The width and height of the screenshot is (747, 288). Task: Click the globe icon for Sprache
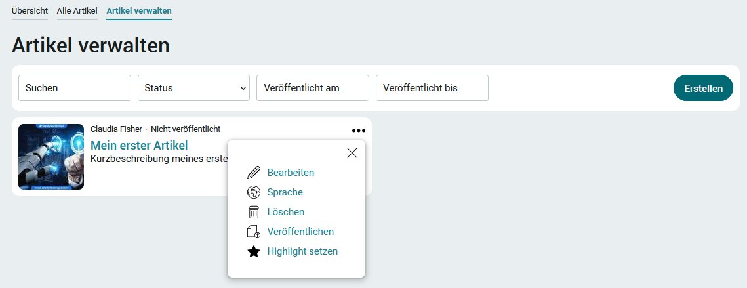click(254, 192)
